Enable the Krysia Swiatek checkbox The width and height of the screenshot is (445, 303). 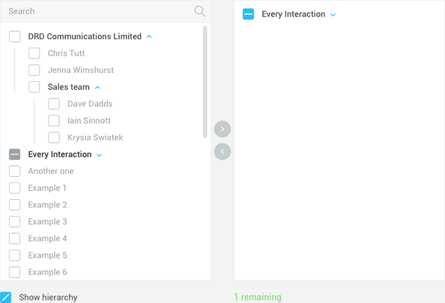(54, 137)
